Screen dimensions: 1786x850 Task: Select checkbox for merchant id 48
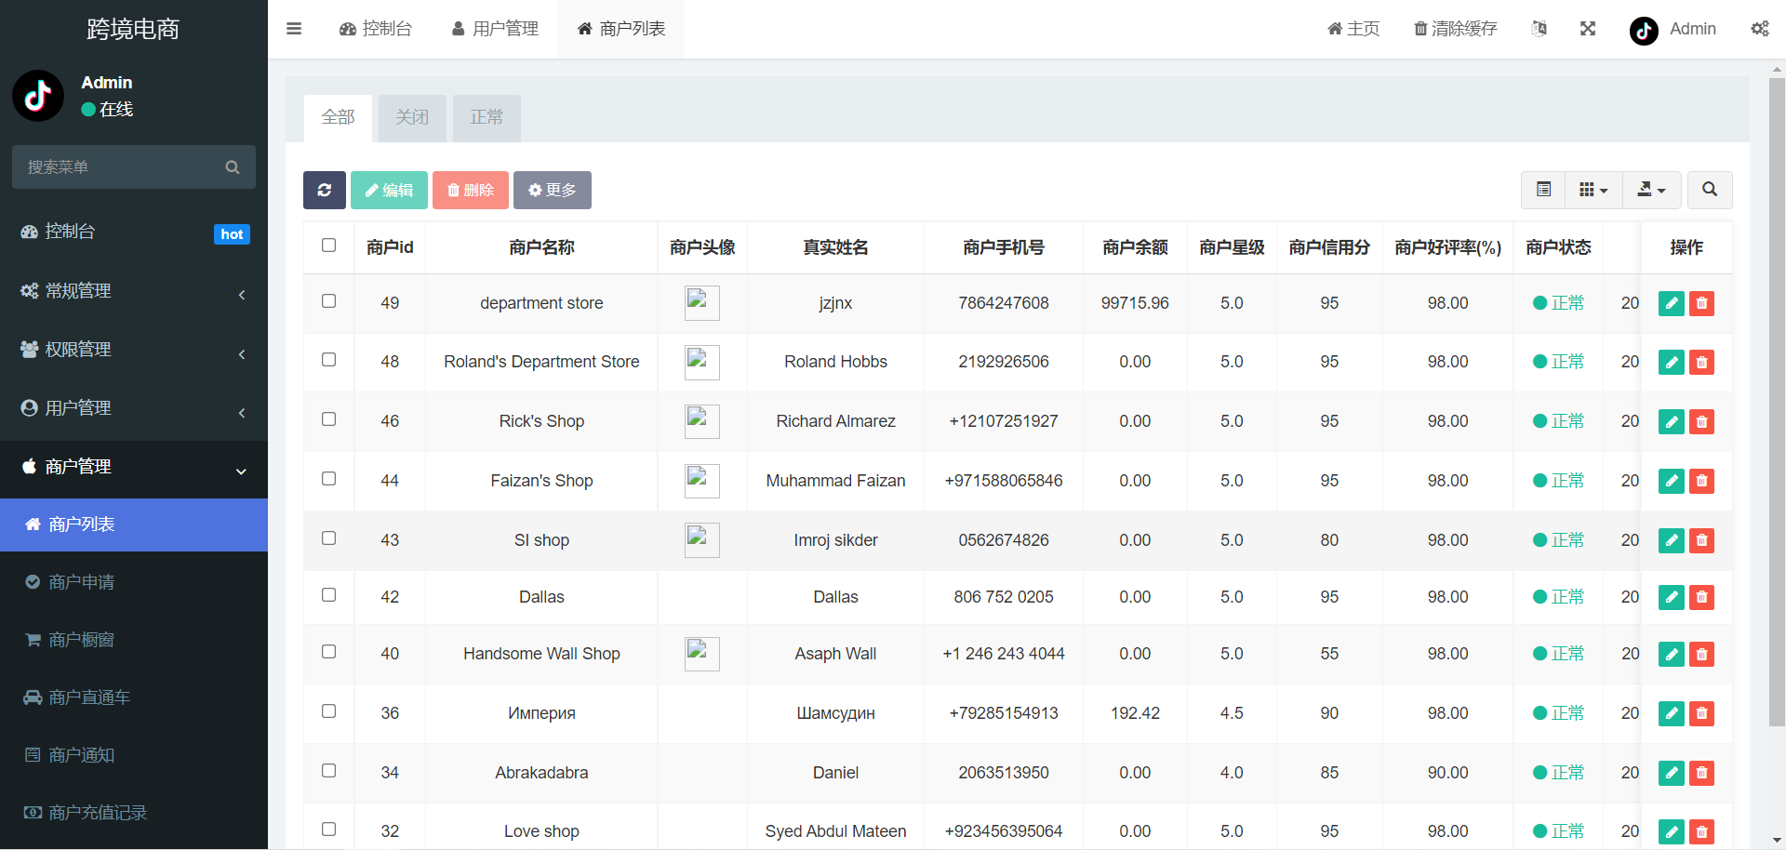(328, 360)
